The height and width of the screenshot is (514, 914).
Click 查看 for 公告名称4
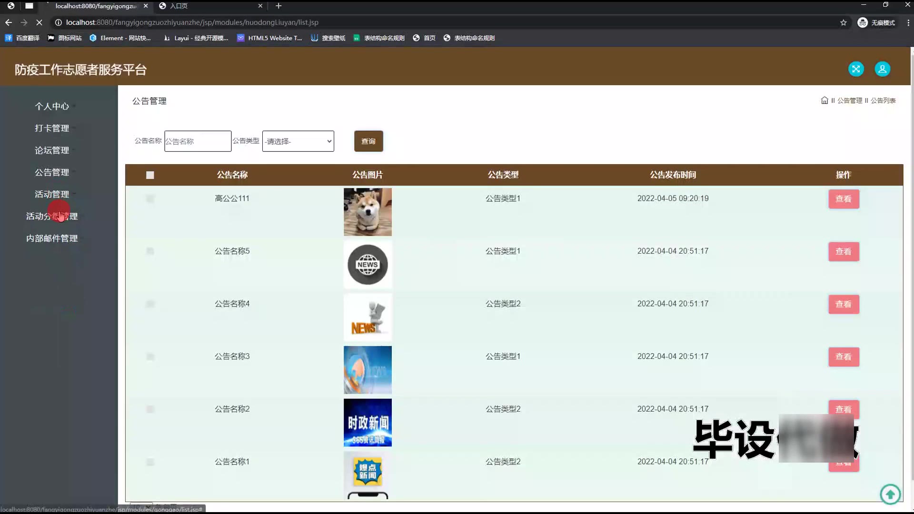844,304
